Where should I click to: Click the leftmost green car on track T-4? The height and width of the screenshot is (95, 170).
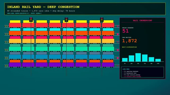pyautogui.click(x=15, y=49)
